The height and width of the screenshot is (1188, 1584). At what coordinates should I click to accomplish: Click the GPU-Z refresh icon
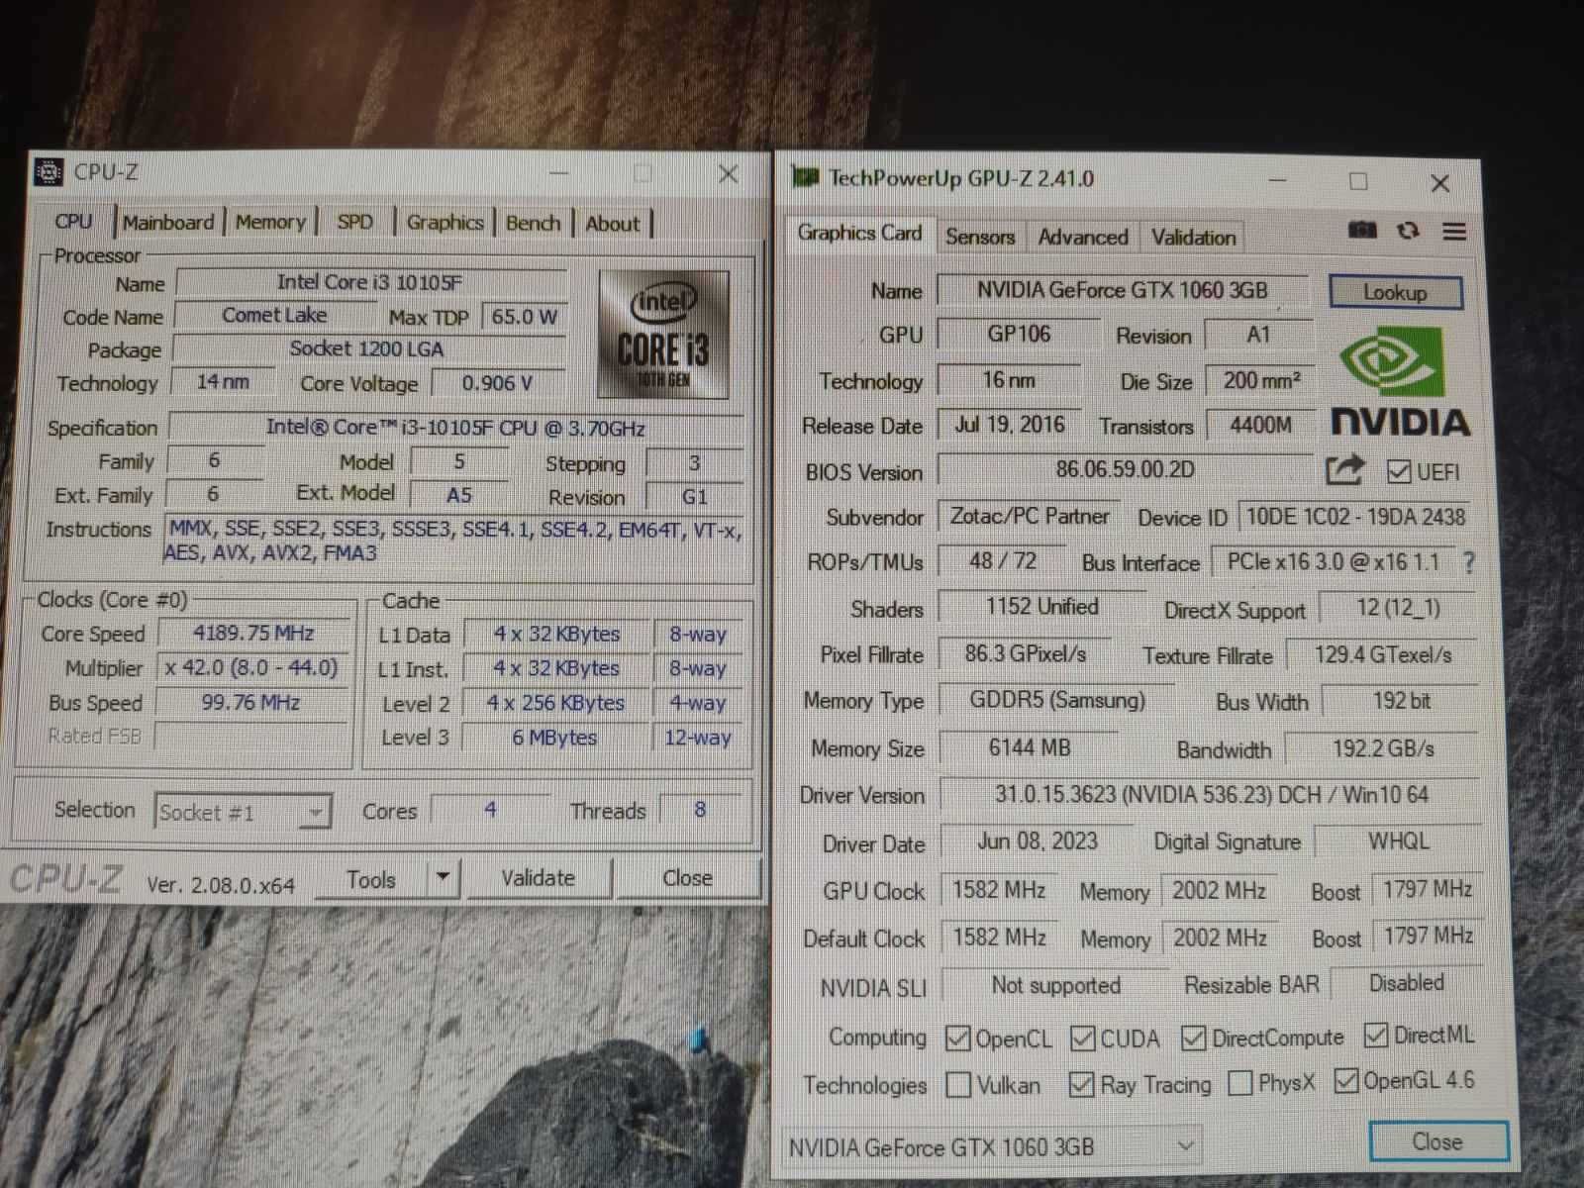1408,231
